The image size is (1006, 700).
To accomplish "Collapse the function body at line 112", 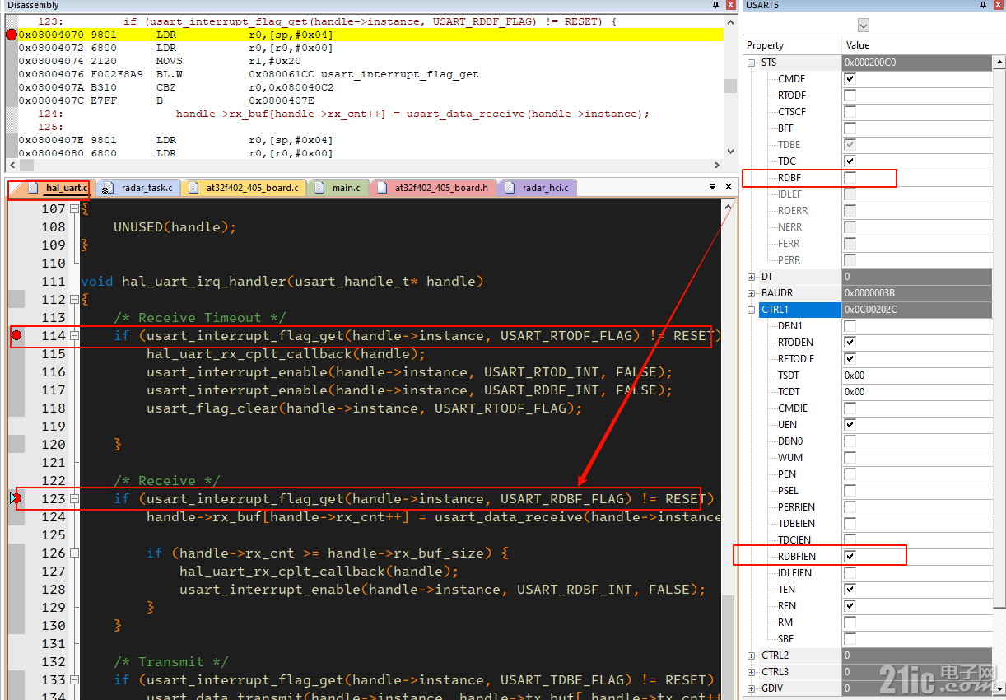I will [74, 299].
